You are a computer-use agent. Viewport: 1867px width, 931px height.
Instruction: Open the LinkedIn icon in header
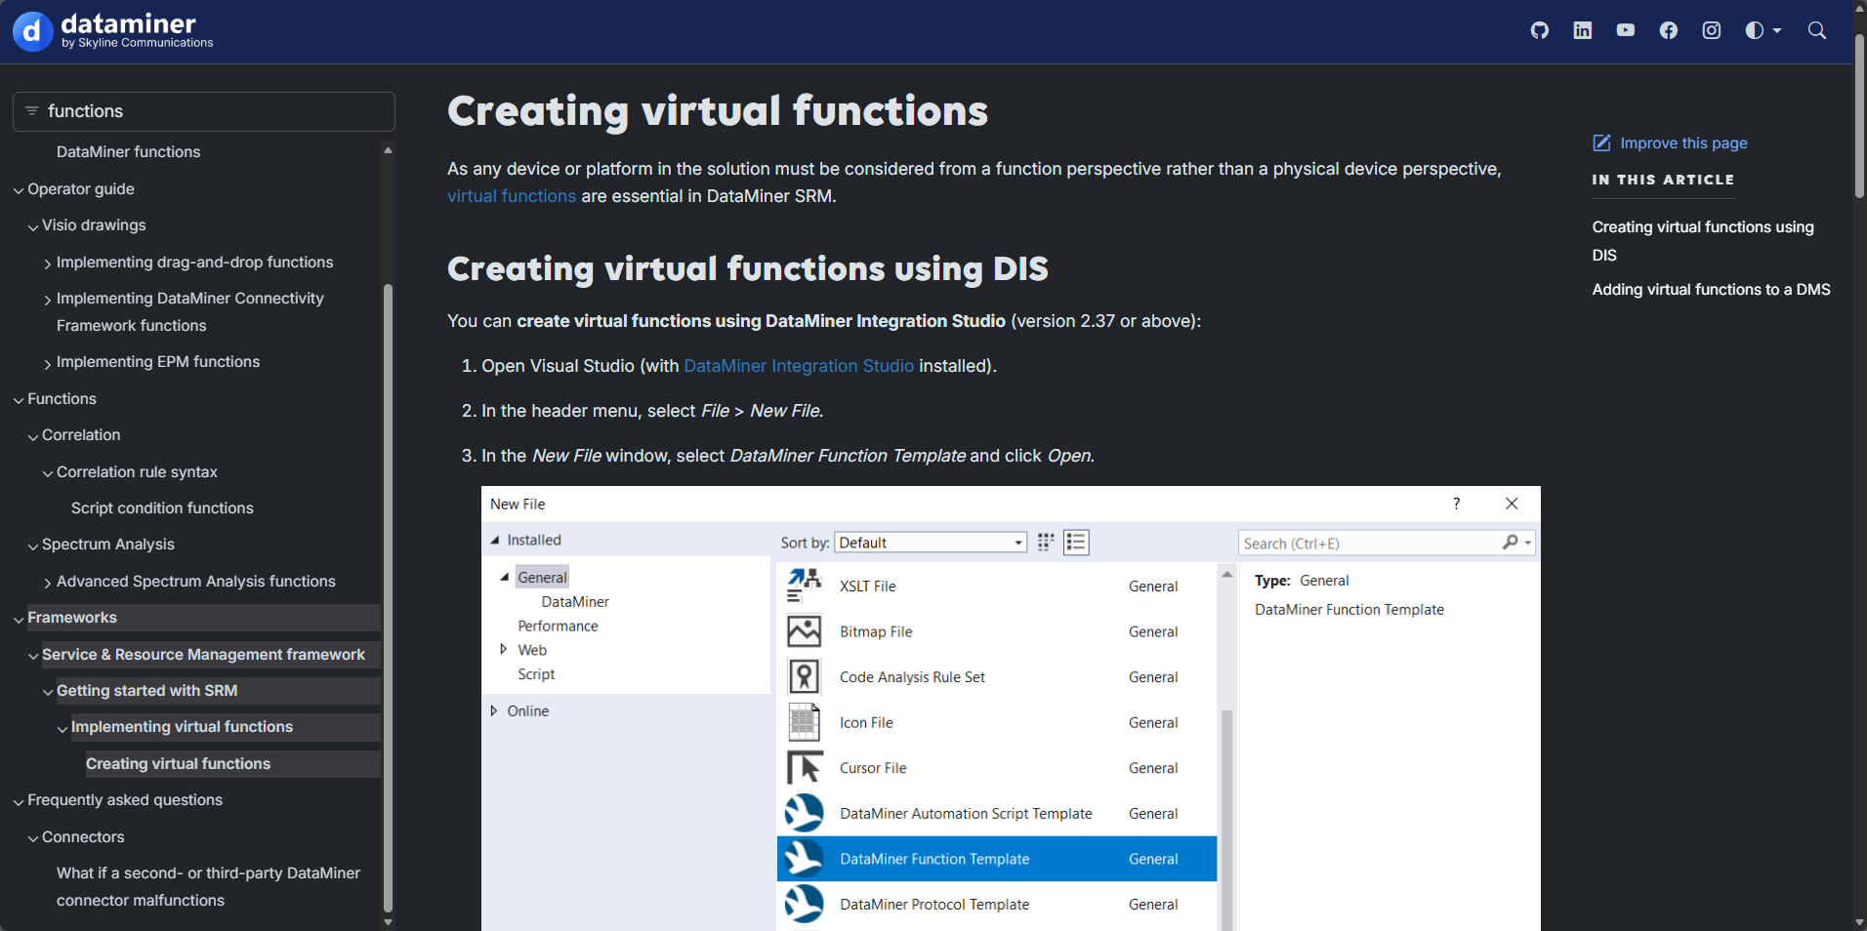(1582, 30)
